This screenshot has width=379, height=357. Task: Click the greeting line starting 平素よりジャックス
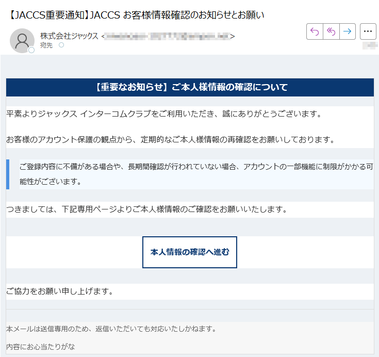164,113
